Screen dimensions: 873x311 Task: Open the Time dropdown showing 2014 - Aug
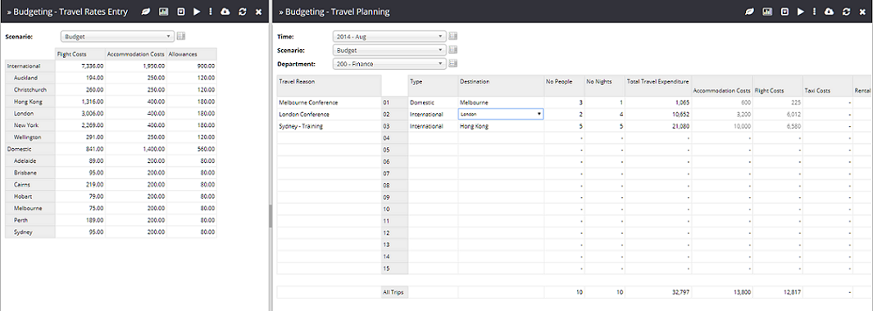coord(389,37)
